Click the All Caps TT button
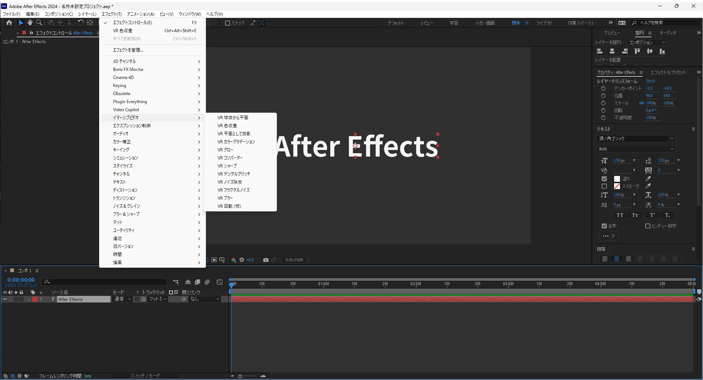Image resolution: width=703 pixels, height=380 pixels. tap(620, 215)
